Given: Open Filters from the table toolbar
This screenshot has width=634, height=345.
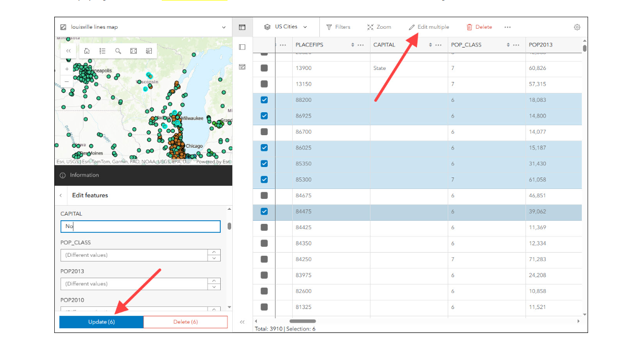Looking at the screenshot, I should 339,27.
